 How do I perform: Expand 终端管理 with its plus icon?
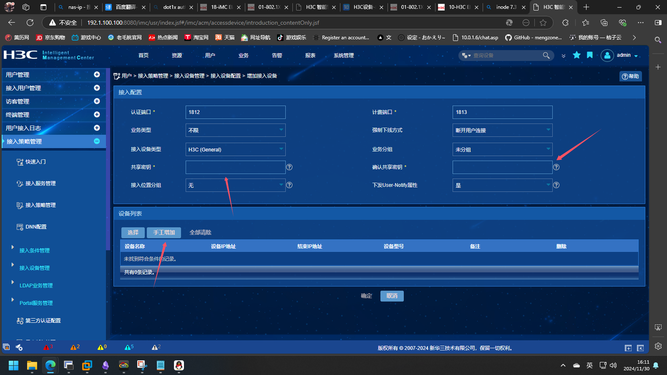96,115
